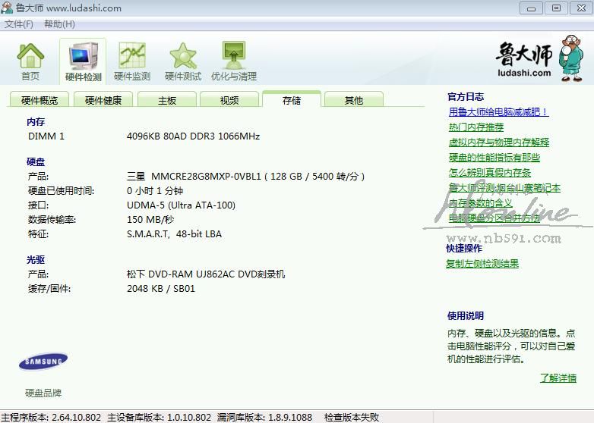Screen dimensions: 594x423
Task: Open the 虚拟内存与物理内存解释 link
Action: 498,142
